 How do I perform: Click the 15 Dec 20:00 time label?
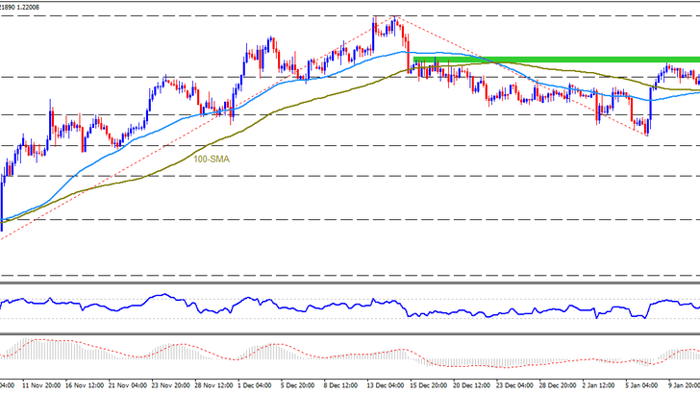pyautogui.click(x=429, y=385)
